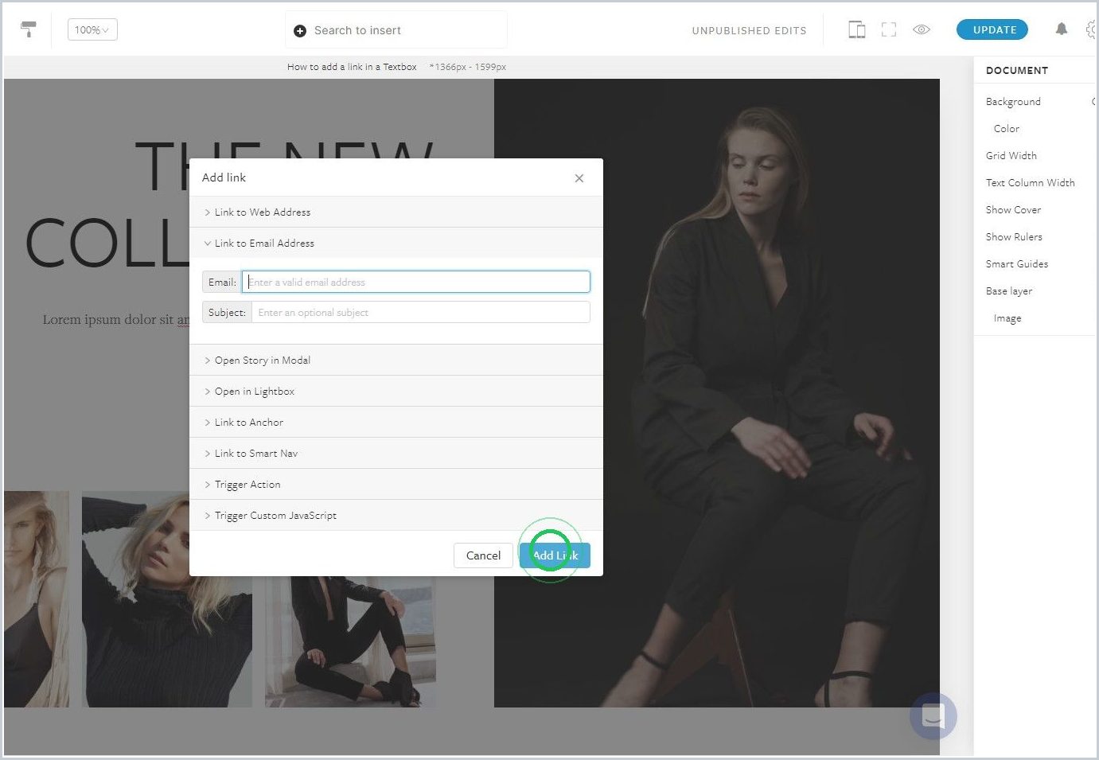Select Grid Width setting
1099x760 pixels.
[1011, 156]
